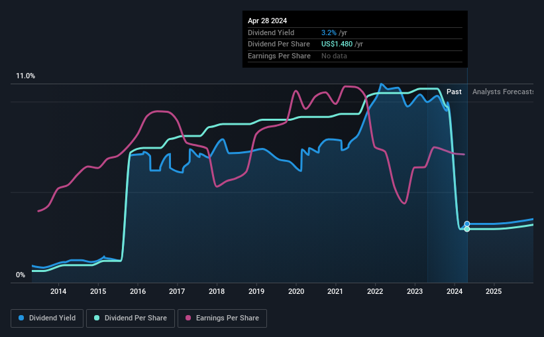The width and height of the screenshot is (544, 337).
Task: Click the 2025 x-axis label
Action: tap(494, 291)
